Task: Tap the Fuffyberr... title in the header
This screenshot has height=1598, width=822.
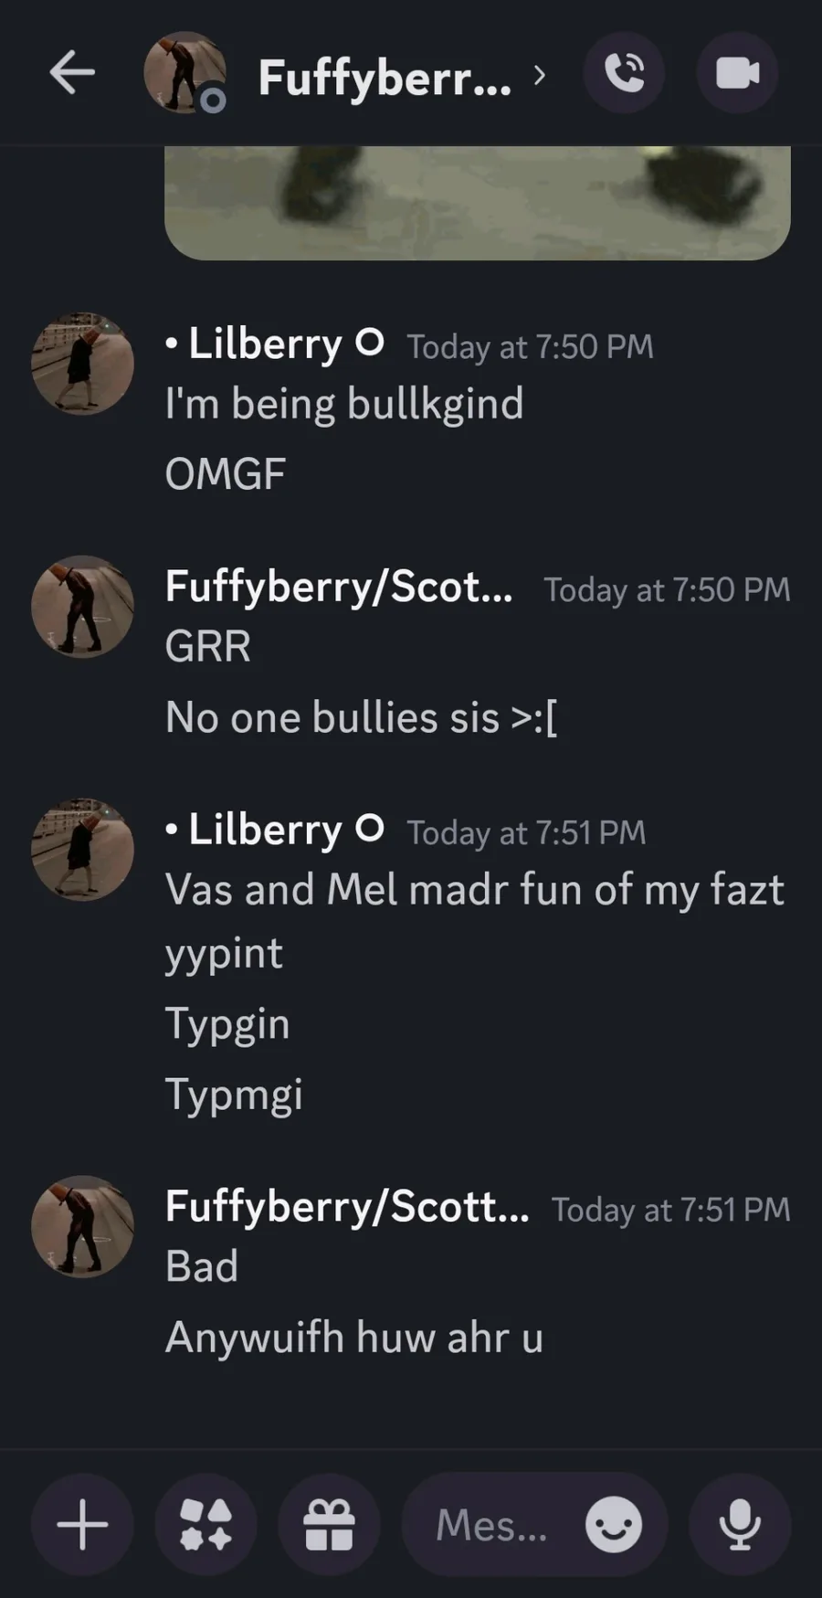Action: coord(385,77)
